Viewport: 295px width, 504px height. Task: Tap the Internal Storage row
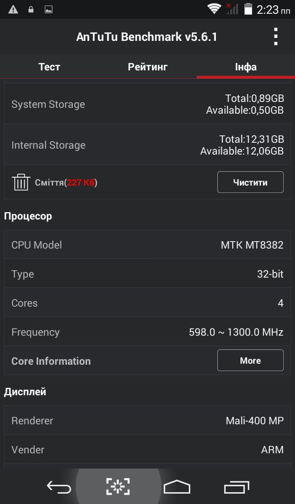pyautogui.click(x=147, y=145)
